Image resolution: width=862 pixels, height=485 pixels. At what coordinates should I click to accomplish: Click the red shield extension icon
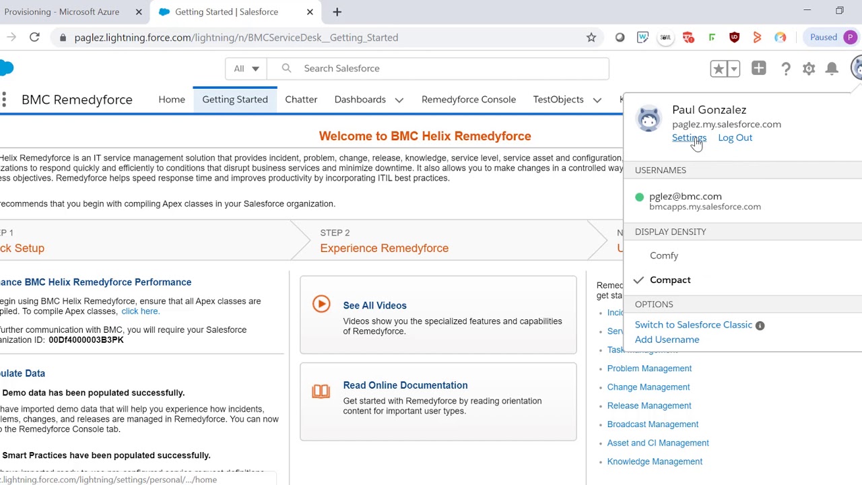(734, 38)
